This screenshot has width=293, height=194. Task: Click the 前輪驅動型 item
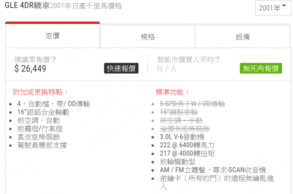[177, 162]
